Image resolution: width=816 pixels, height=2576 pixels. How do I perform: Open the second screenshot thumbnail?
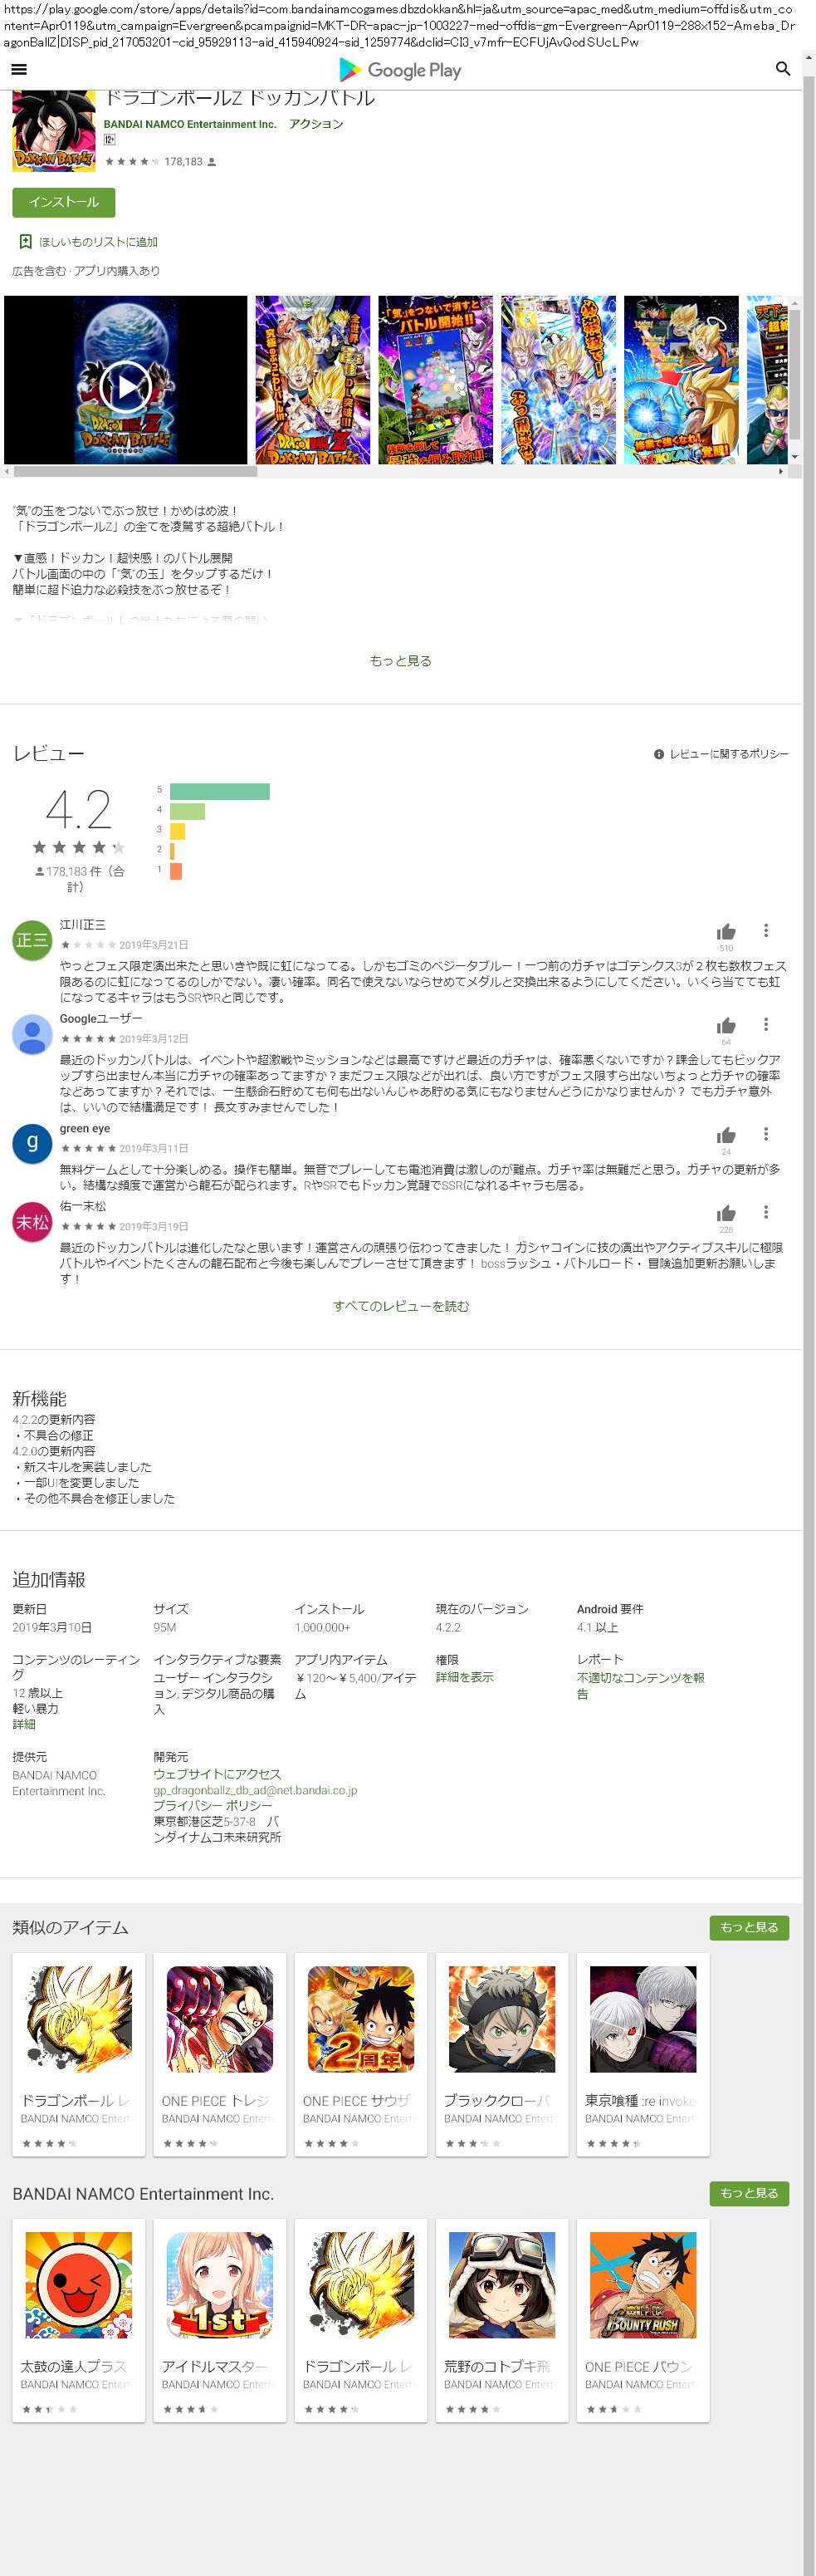point(313,380)
